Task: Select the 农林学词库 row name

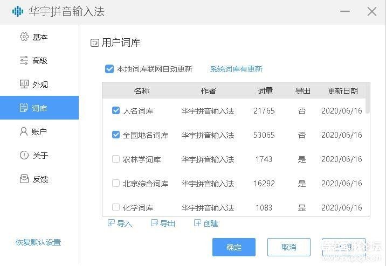Action: pos(142,159)
